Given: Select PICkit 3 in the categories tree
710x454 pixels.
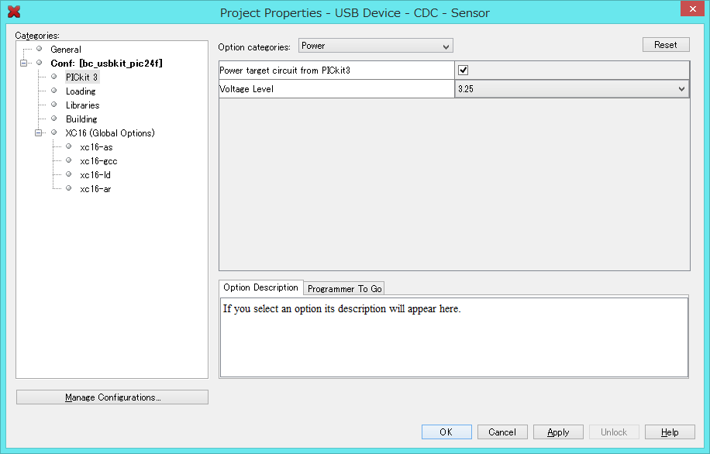Looking at the screenshot, I should point(81,77).
